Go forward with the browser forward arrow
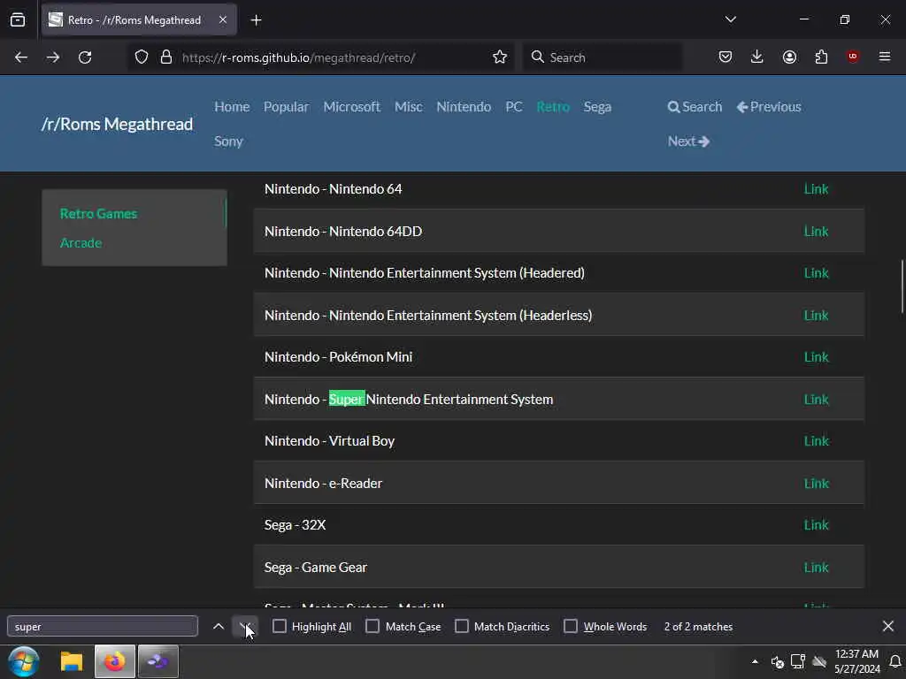The image size is (906, 679). click(52, 57)
